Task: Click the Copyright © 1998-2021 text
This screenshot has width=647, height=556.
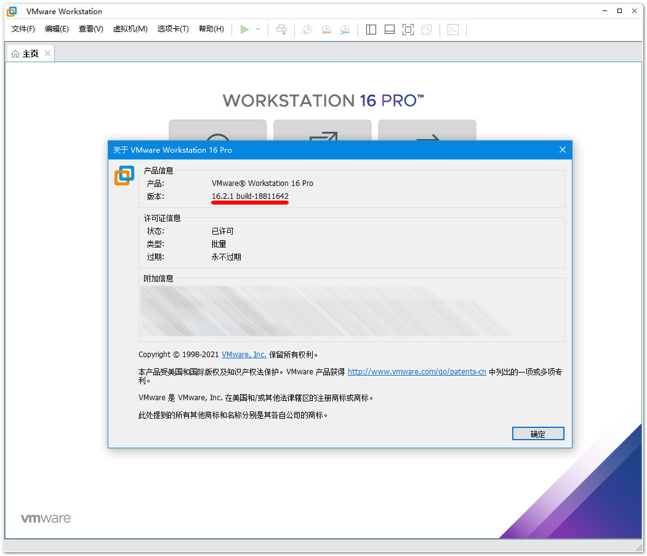Action: point(179,355)
